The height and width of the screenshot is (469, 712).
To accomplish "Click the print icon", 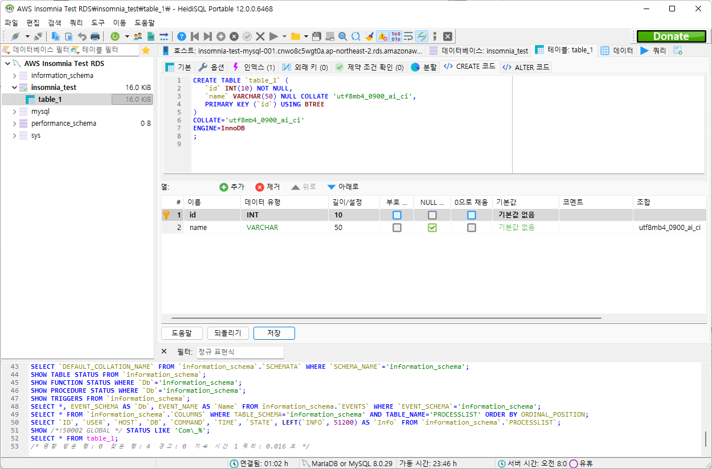I will coord(95,36).
